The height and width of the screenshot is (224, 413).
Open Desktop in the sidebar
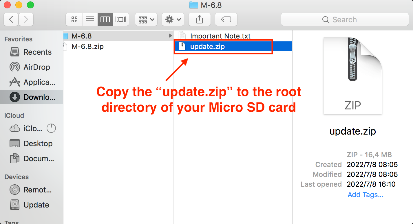point(32,144)
